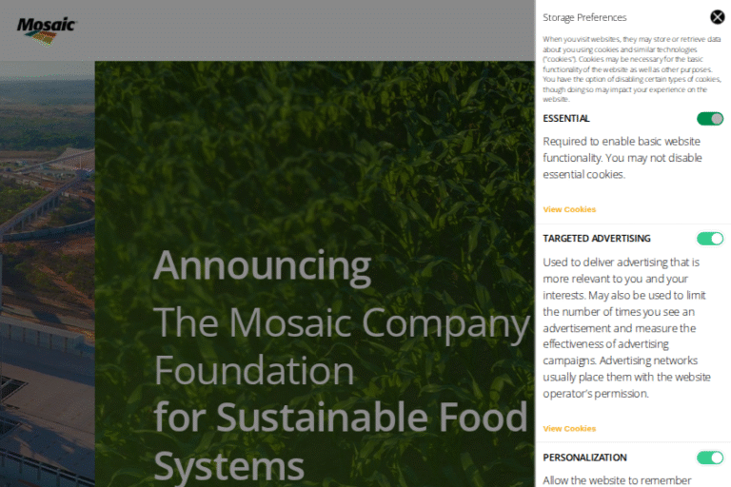731x487 pixels.
Task: Turn off the Personalization toggle
Action: coord(710,458)
